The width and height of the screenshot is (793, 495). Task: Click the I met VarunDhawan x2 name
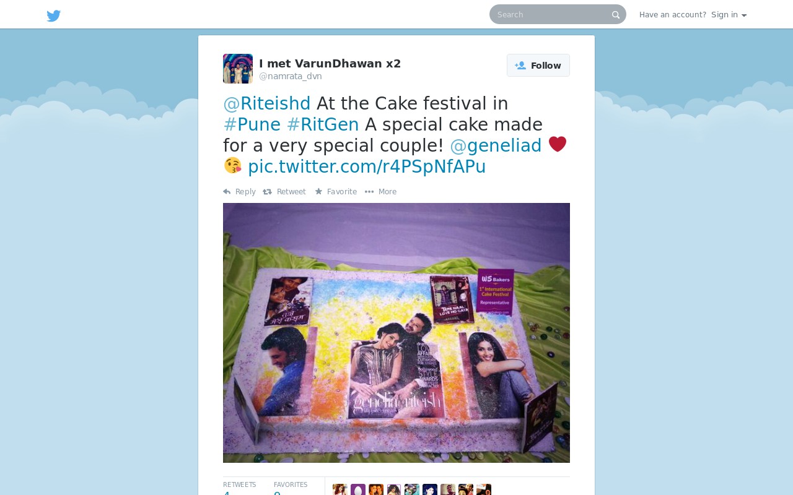click(x=330, y=63)
